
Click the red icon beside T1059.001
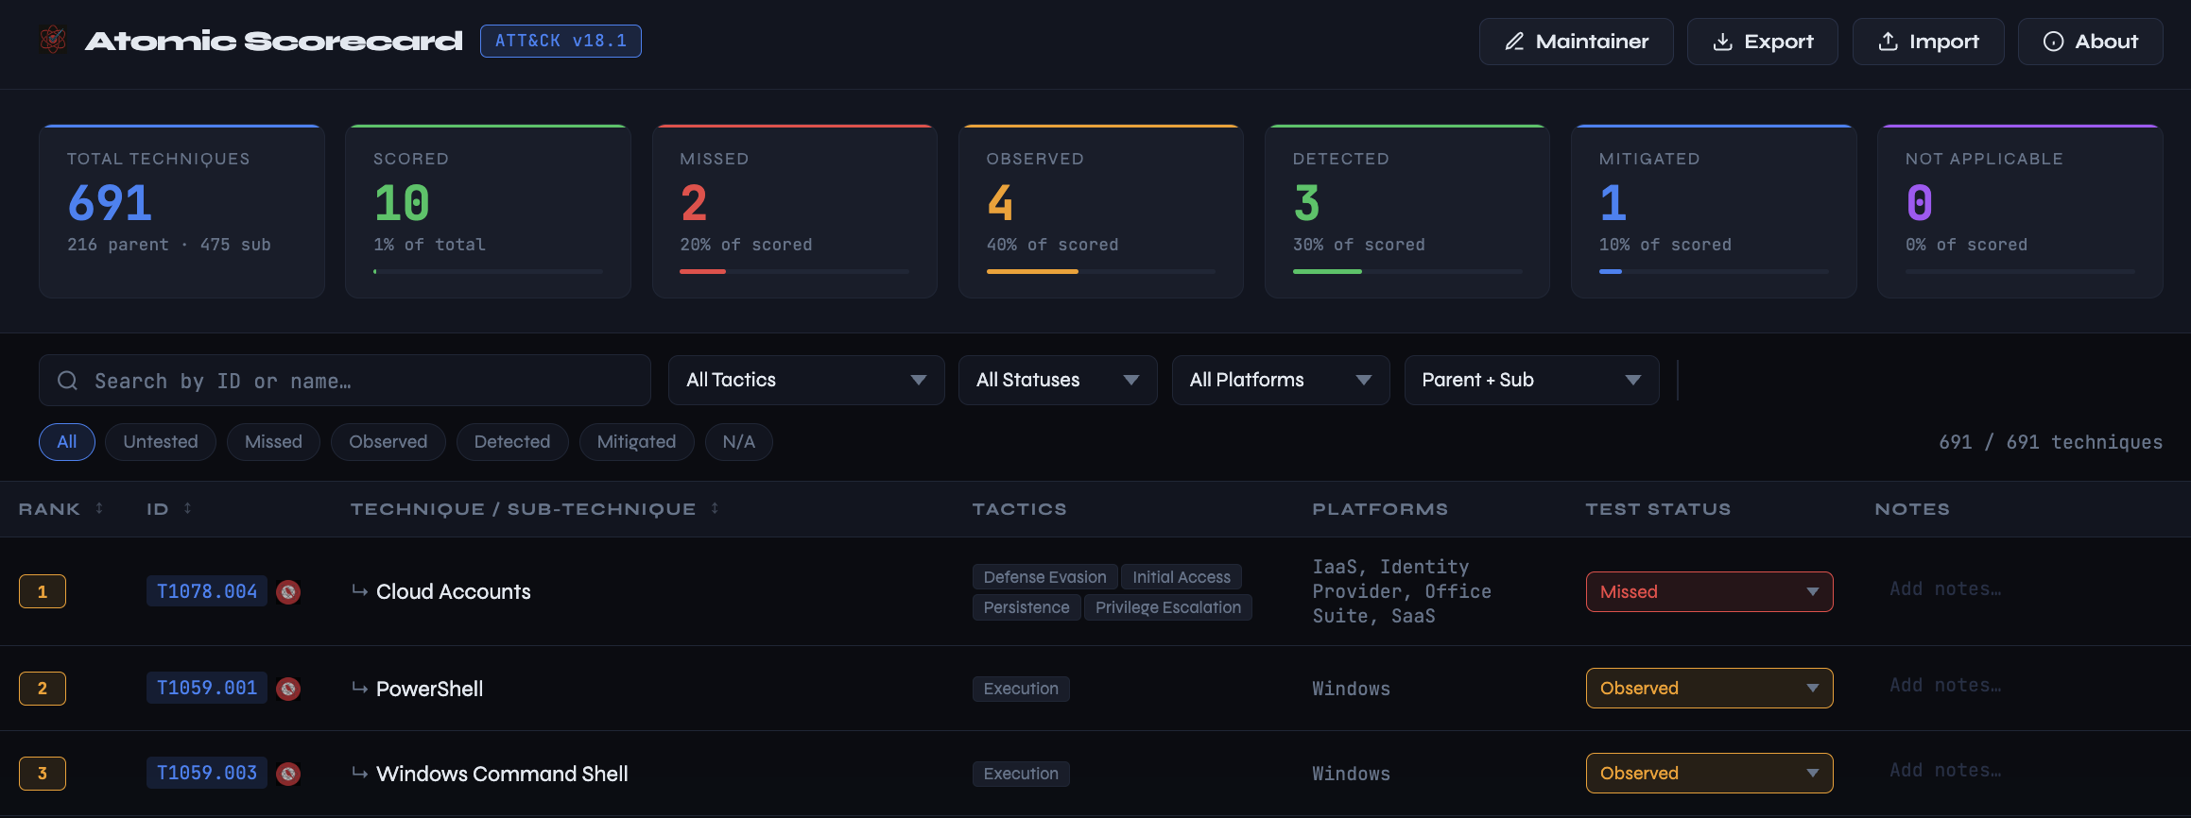point(288,689)
